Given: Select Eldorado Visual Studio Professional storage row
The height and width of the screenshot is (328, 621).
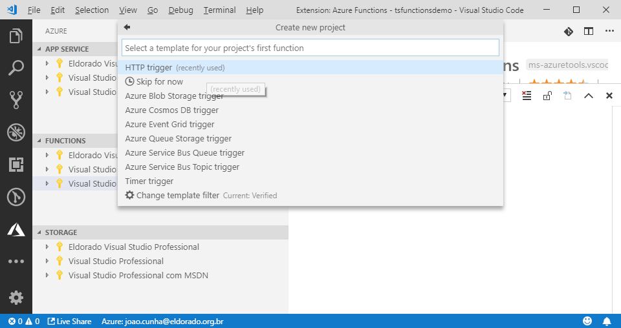Looking at the screenshot, I should click(x=160, y=247).
